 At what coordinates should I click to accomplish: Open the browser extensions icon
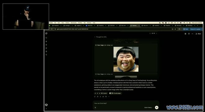click(x=180, y=29)
